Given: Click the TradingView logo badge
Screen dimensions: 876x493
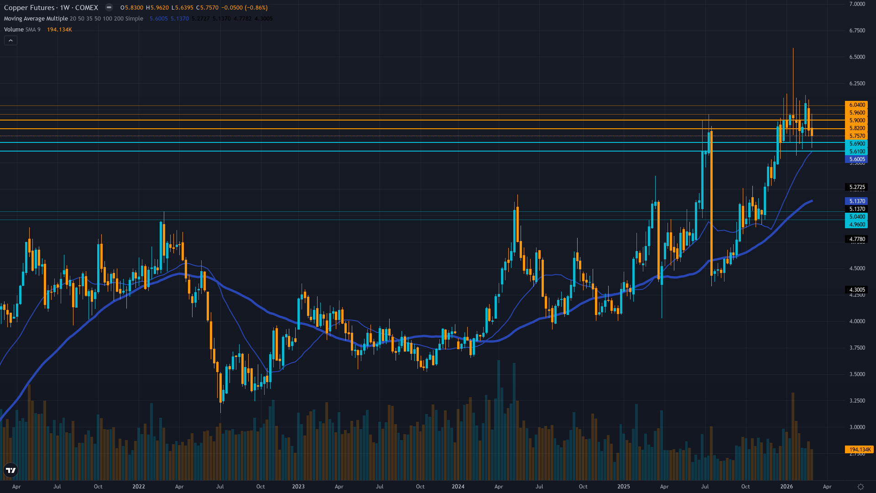Looking at the screenshot, I should point(10,470).
